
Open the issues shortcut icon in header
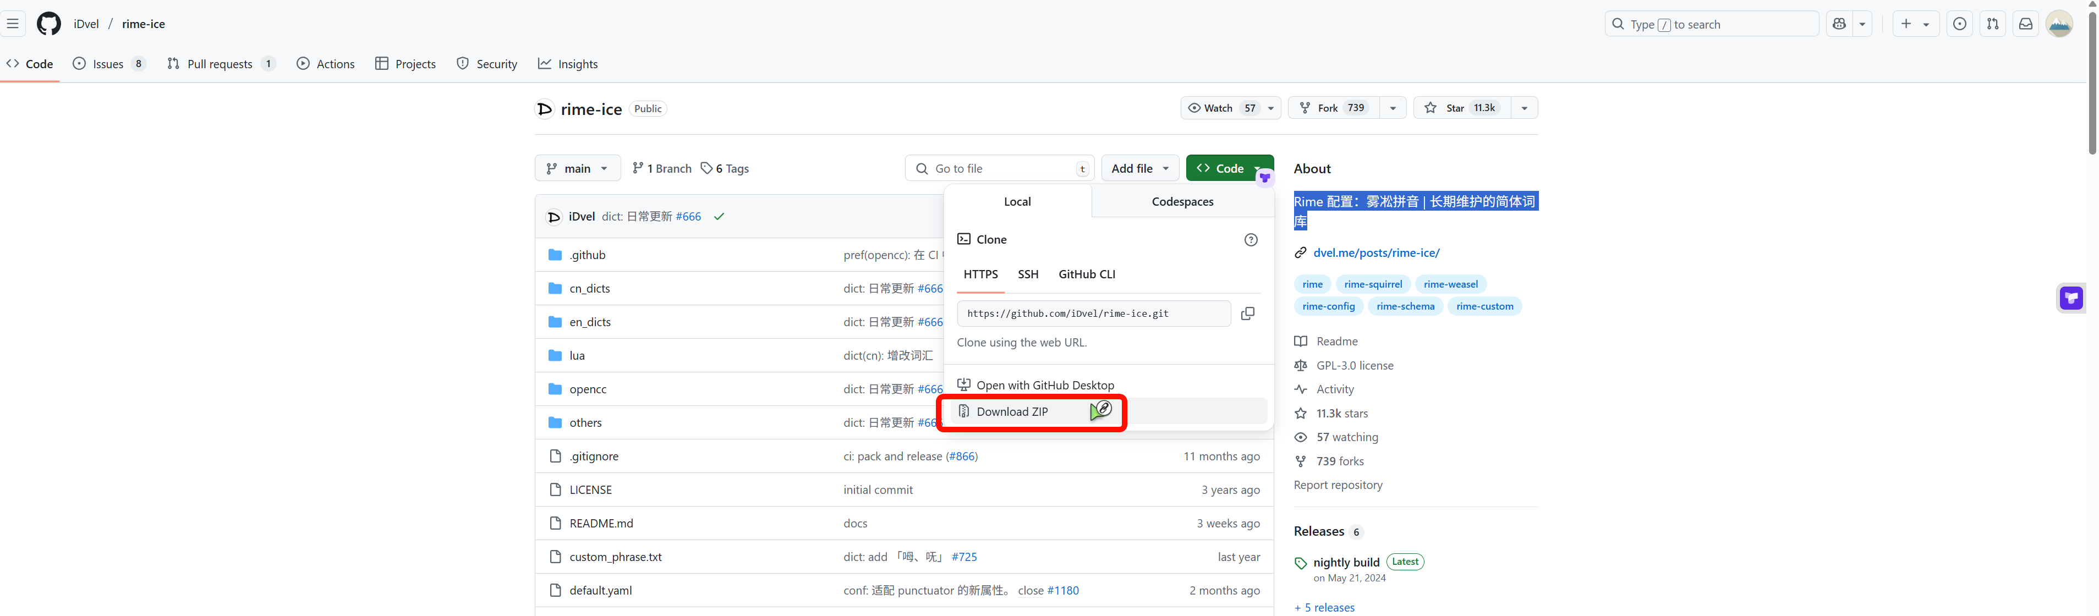click(1960, 24)
